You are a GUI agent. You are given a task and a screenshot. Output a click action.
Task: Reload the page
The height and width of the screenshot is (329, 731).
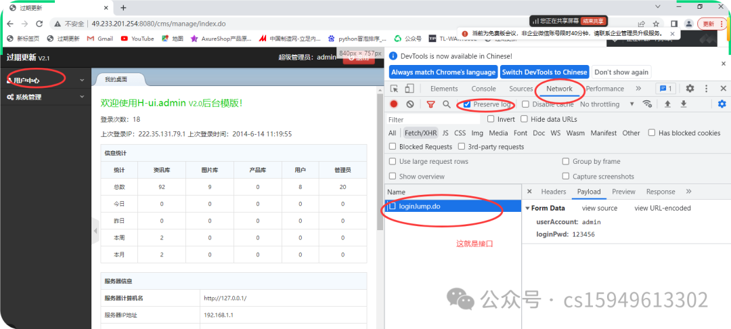[x=40, y=24]
